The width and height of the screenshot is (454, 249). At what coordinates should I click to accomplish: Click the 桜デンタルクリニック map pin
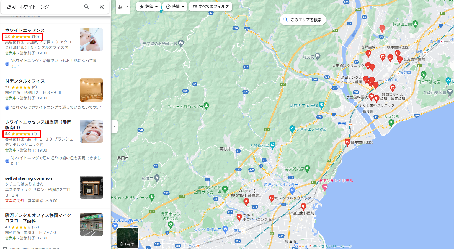tap(272, 198)
